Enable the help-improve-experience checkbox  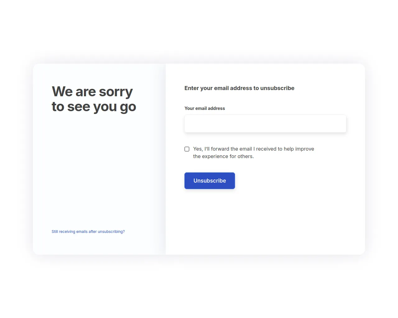(x=187, y=149)
